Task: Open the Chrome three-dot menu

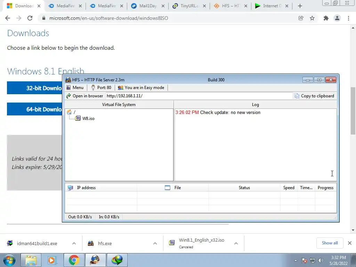Action: point(348,18)
